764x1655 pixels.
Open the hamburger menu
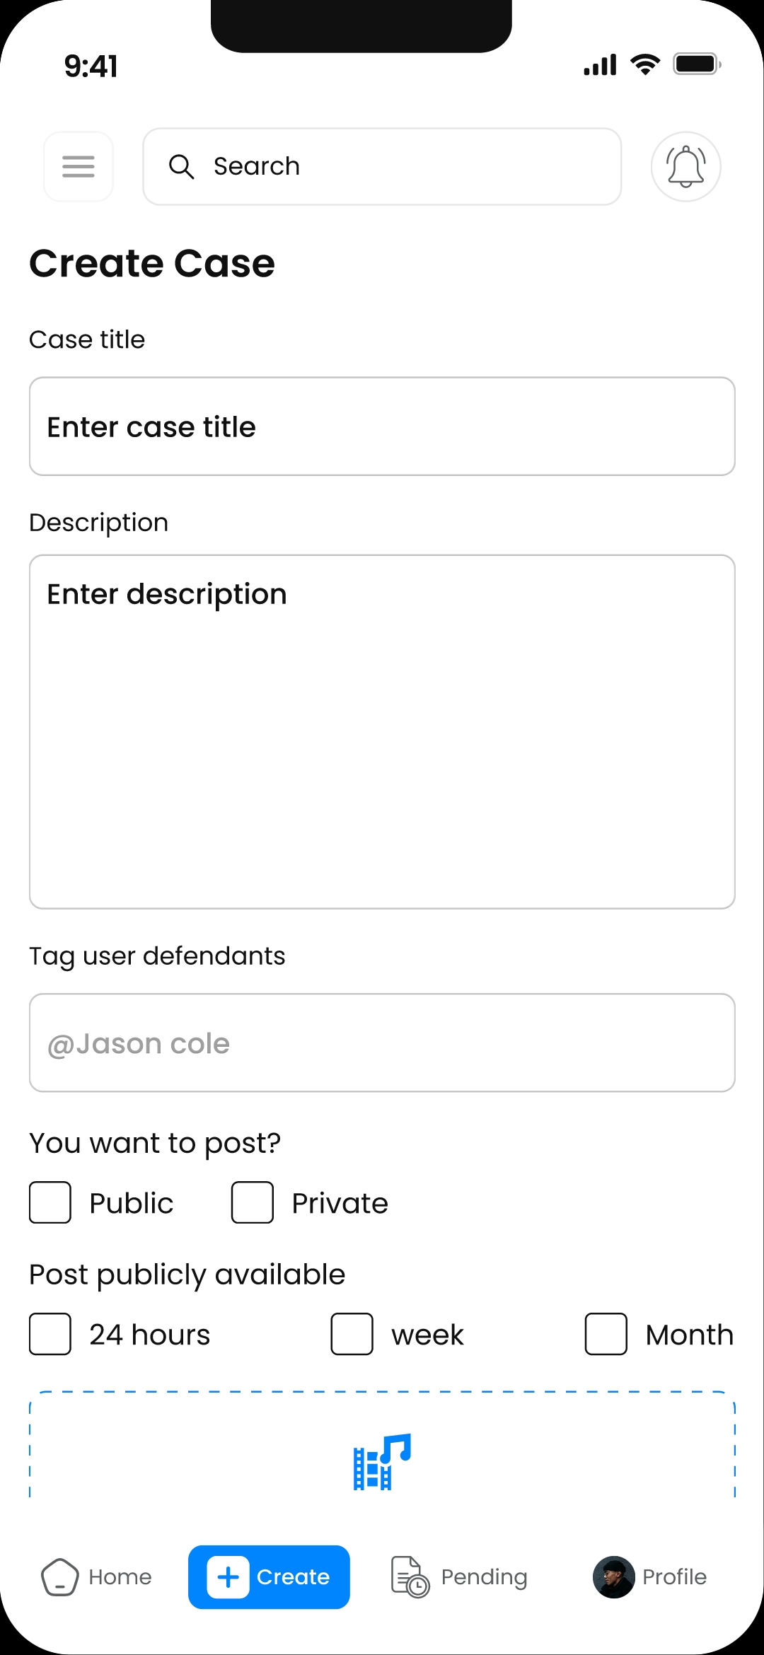[x=79, y=166]
